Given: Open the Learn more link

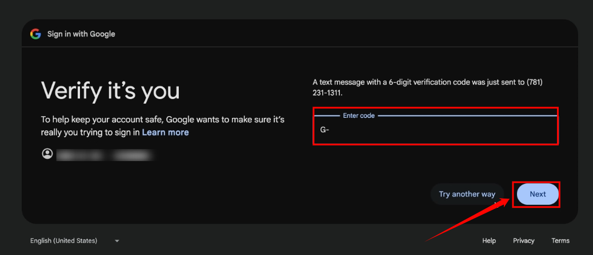Looking at the screenshot, I should coord(165,132).
